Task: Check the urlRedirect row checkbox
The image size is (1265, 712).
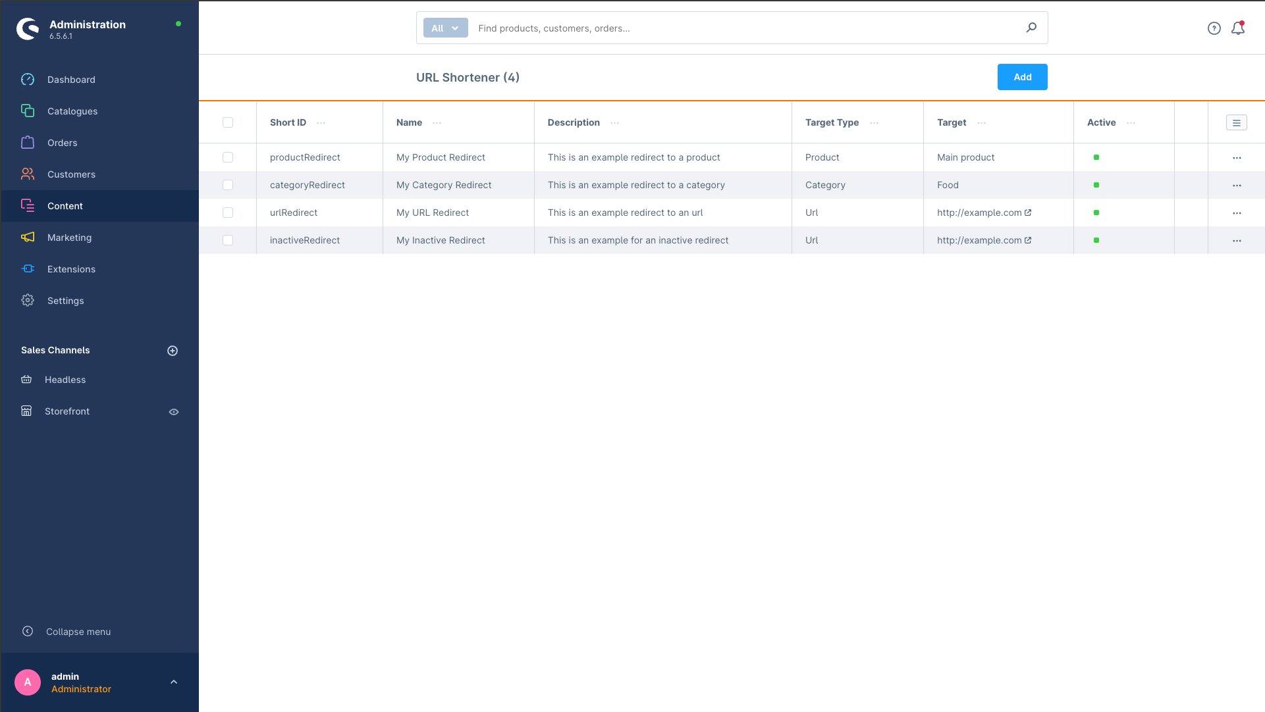Action: coord(228,213)
